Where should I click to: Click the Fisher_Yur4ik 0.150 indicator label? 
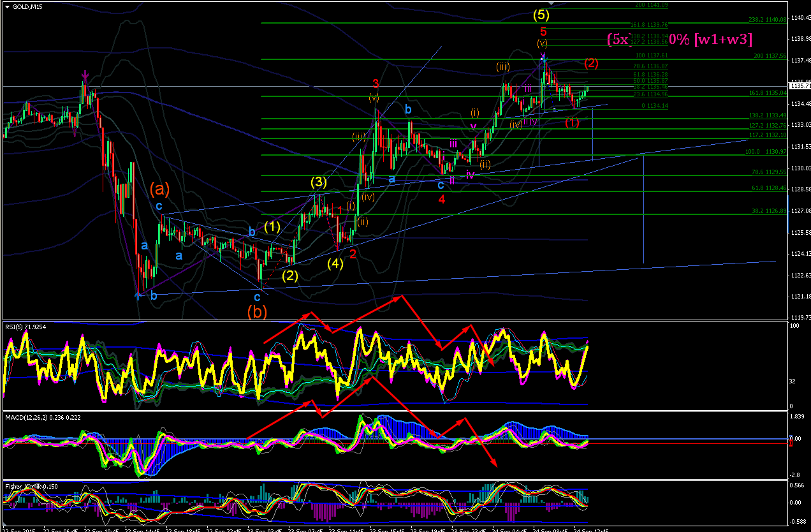click(32, 487)
